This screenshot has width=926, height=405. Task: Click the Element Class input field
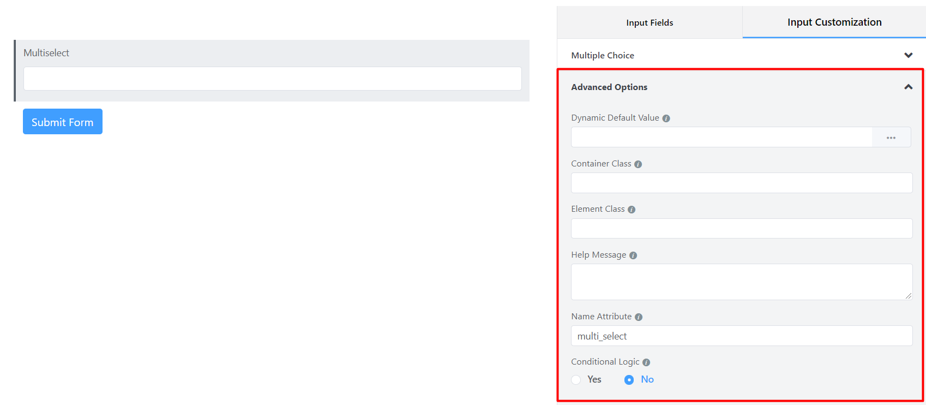[741, 229]
